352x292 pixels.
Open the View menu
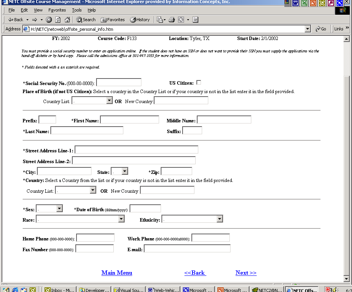tap(38, 10)
